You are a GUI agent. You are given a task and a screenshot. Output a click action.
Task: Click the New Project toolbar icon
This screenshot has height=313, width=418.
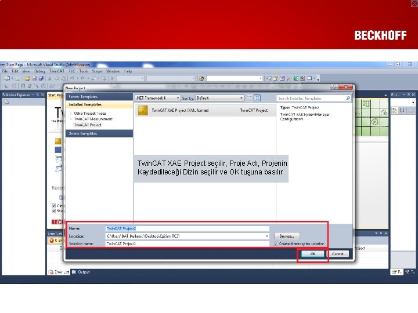pos(7,78)
